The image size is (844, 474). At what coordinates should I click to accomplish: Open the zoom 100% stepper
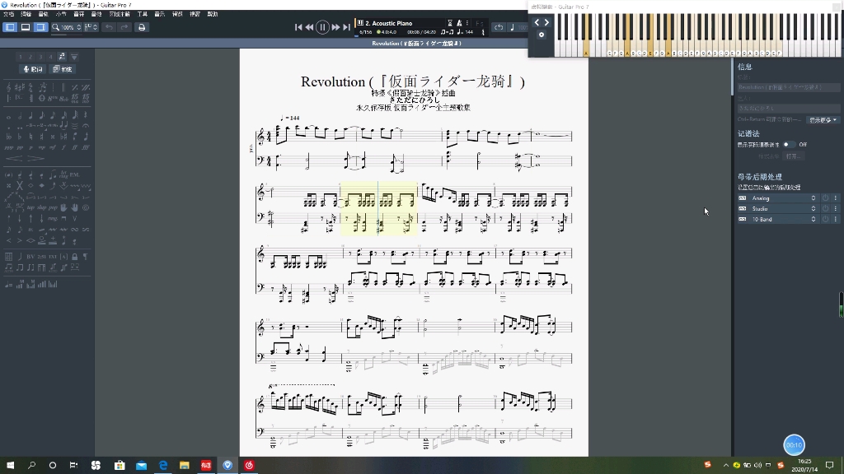(x=78, y=27)
